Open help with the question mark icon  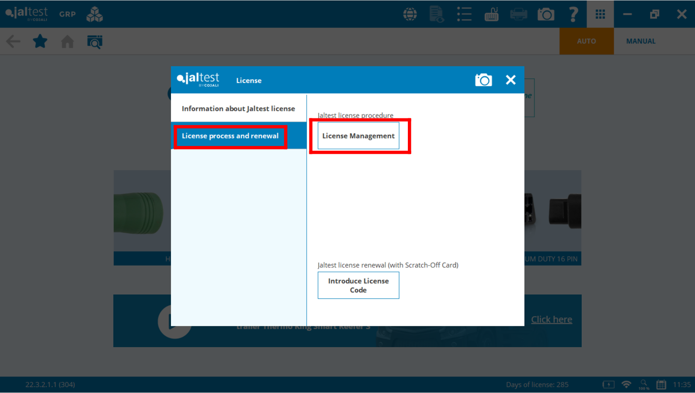(573, 14)
